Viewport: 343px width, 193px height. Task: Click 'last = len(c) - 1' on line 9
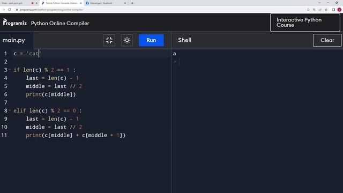tap(53, 119)
